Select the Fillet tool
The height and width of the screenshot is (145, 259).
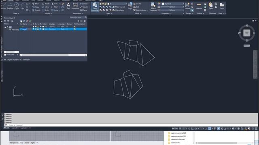(x=55, y=7)
